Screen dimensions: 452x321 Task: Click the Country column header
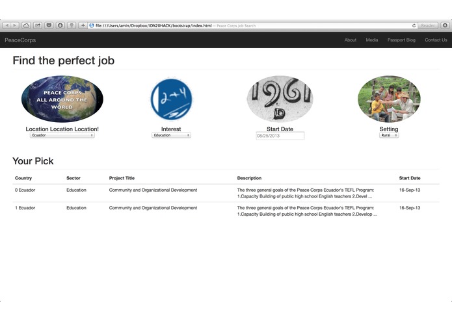pos(23,178)
